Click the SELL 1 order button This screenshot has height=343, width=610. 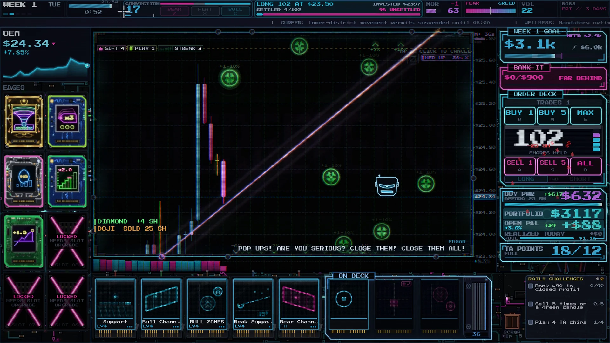pyautogui.click(x=519, y=166)
